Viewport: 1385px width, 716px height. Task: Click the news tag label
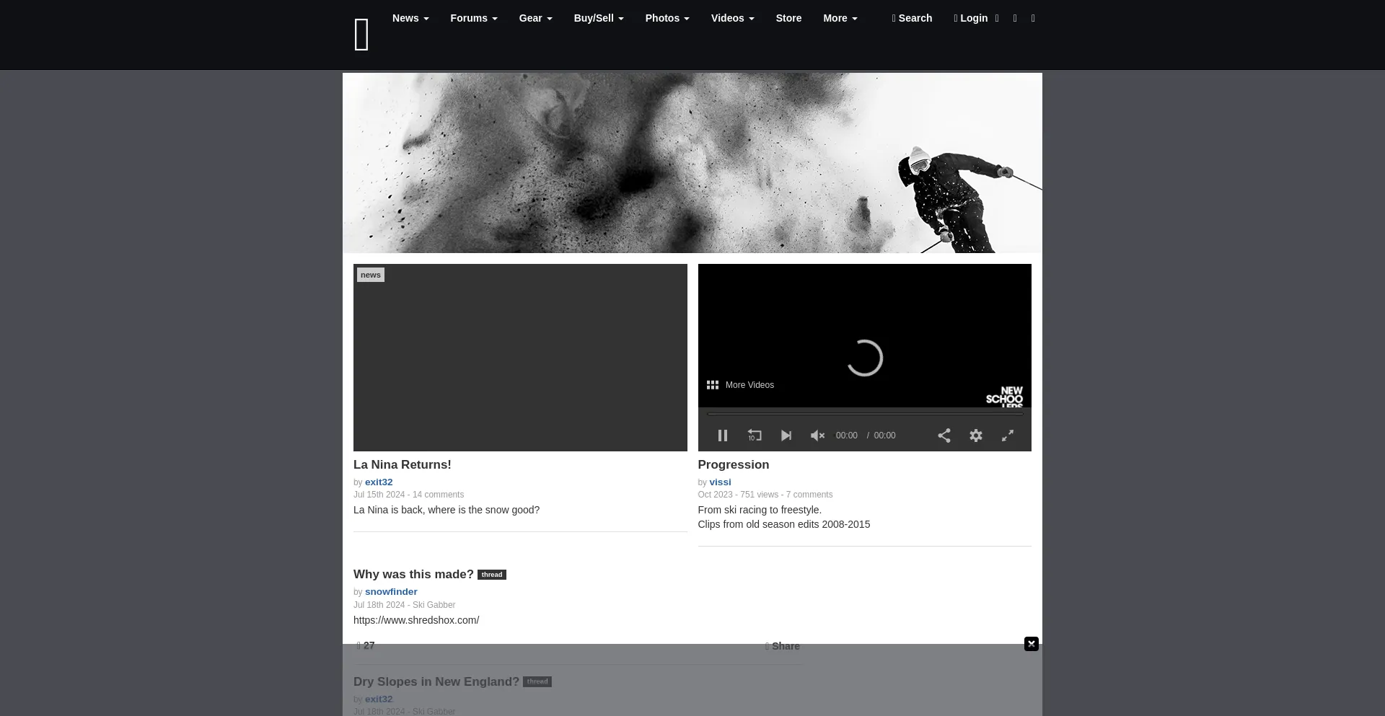[x=371, y=275]
